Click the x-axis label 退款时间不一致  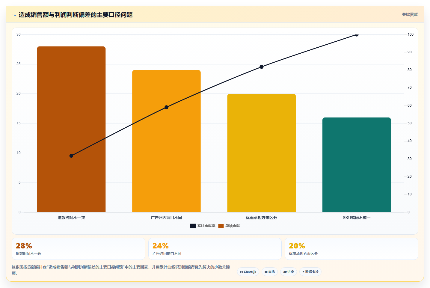pyautogui.click(x=71, y=218)
